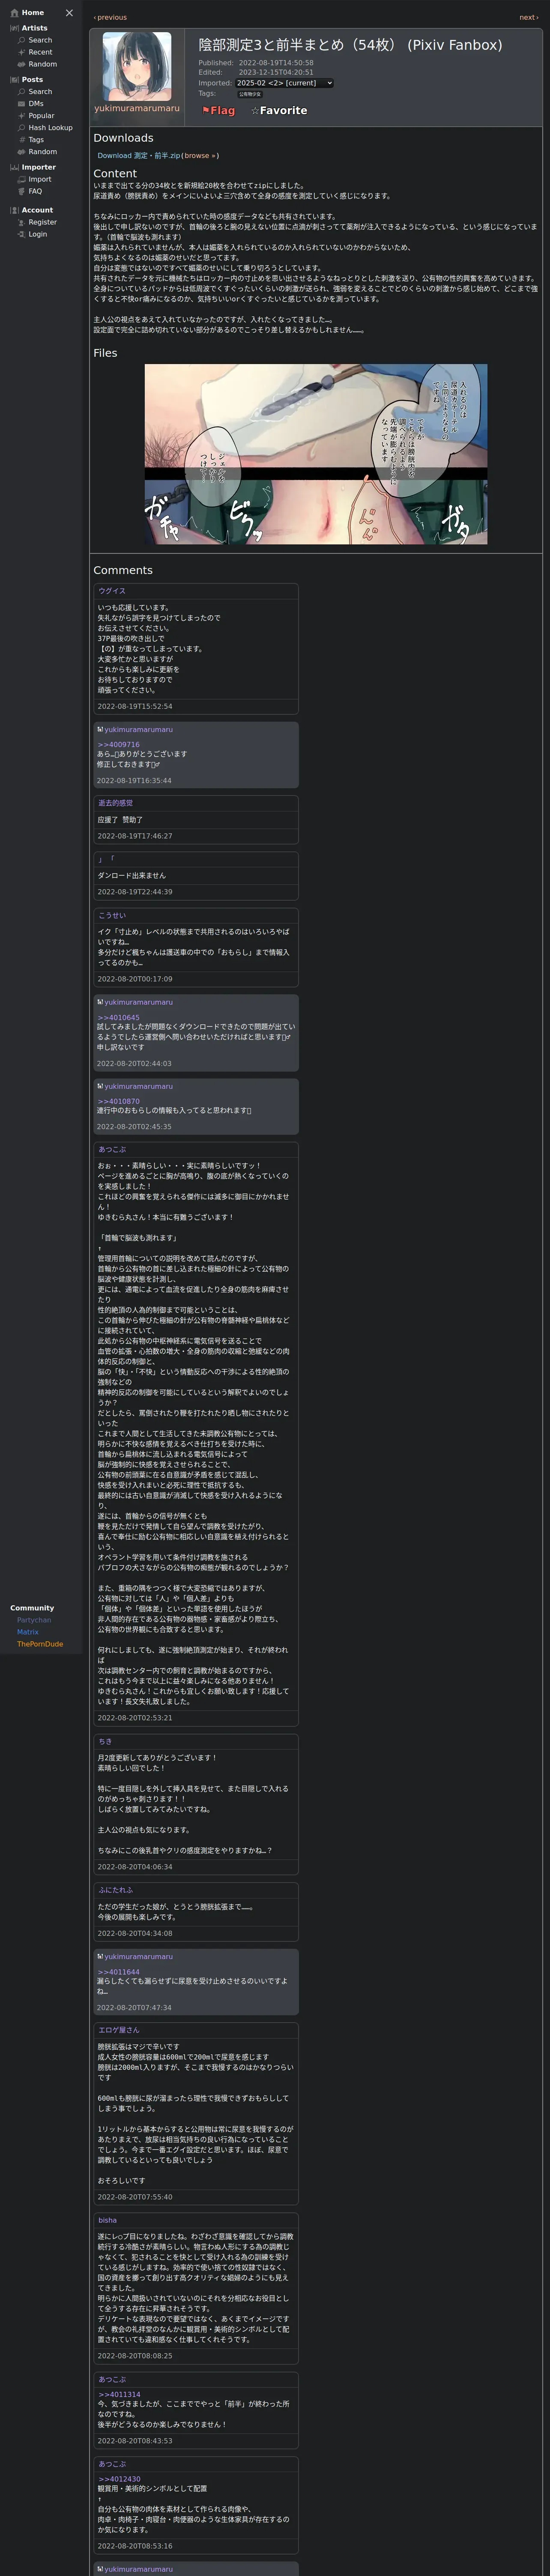Viewport: 550px width, 2576px height.
Task: Click the Artists section icon
Action: [x=14, y=28]
